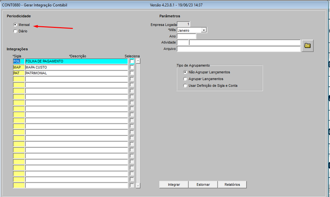Choose Não Agrupar Lançamentos option
The width and height of the screenshot is (330, 197).
[x=185, y=72]
